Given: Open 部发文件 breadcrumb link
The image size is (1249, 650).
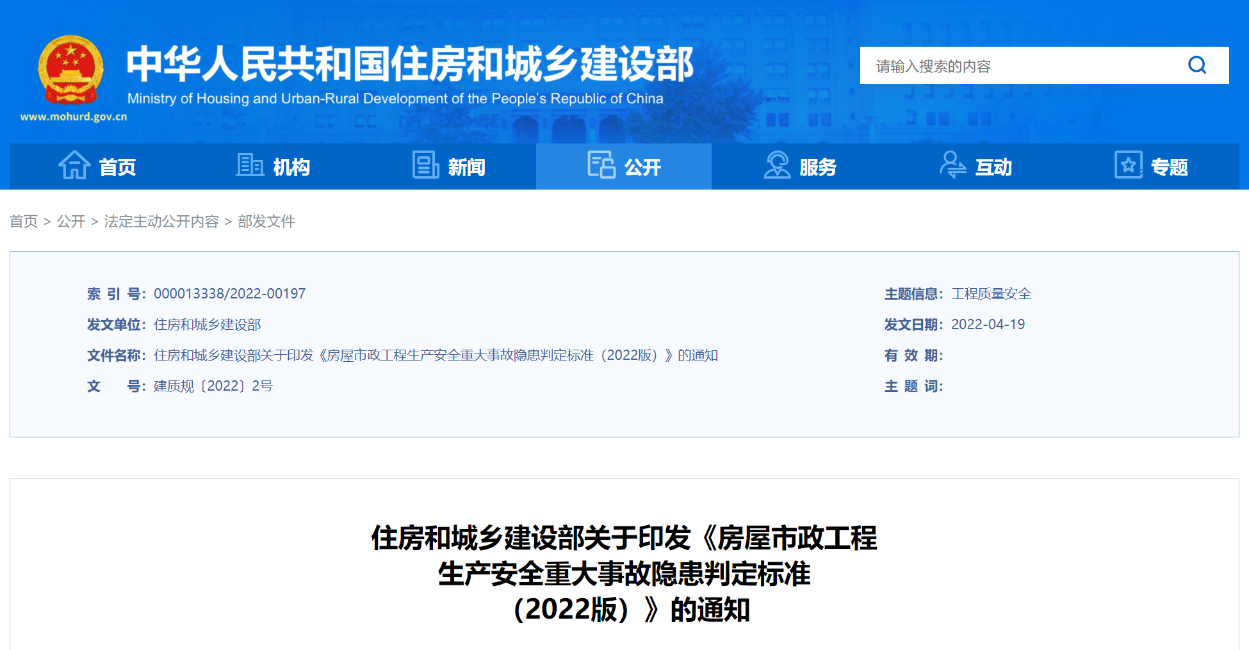Looking at the screenshot, I should [266, 222].
